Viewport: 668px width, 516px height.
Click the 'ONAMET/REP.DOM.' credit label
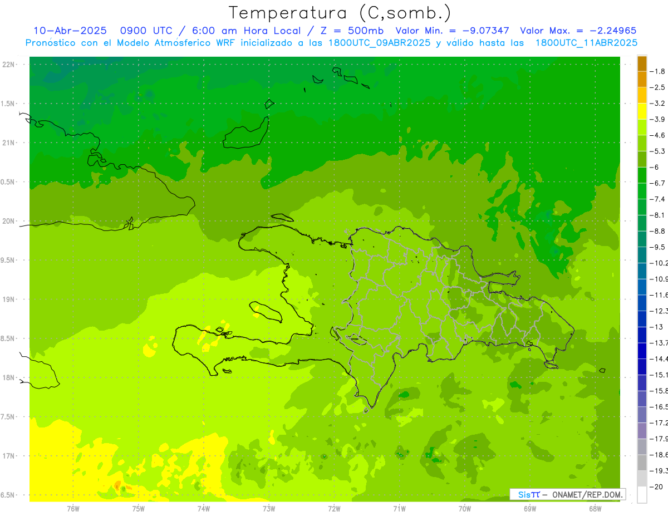[x=588, y=494]
